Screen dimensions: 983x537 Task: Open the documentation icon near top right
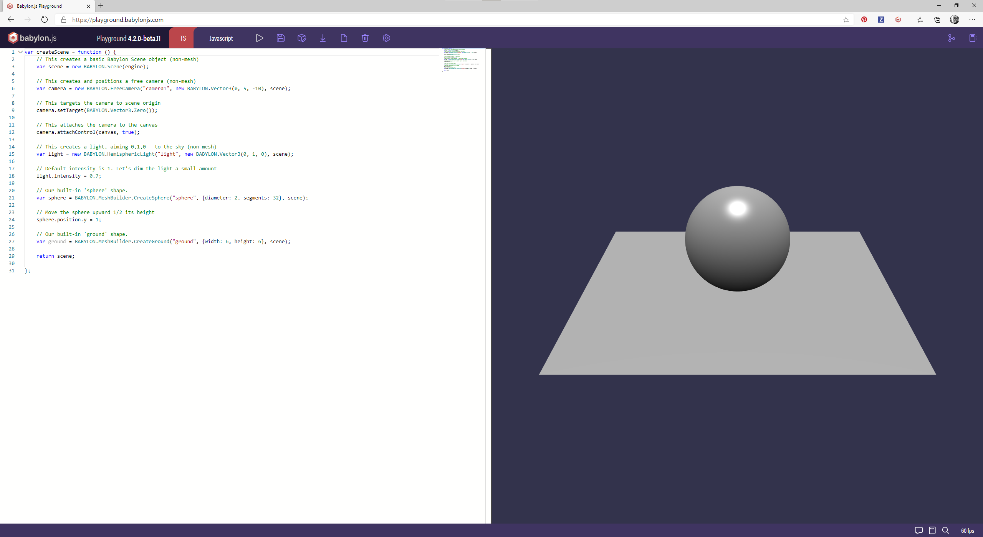pos(951,38)
